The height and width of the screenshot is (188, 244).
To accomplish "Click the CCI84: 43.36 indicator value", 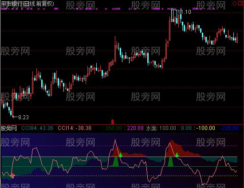I will point(37,128).
